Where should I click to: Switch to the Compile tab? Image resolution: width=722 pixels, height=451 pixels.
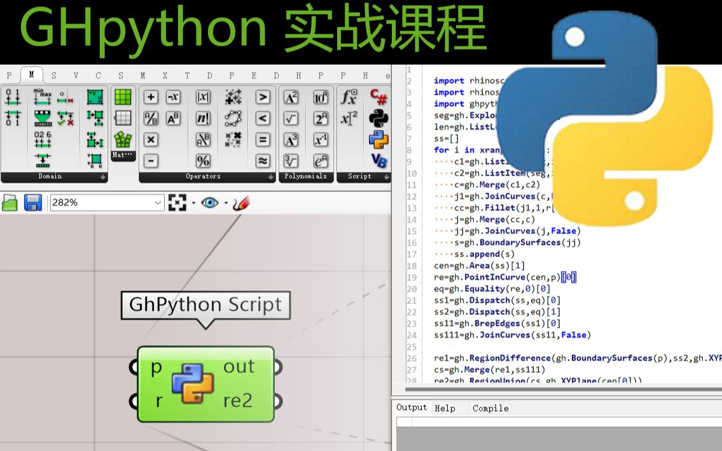[x=490, y=408]
